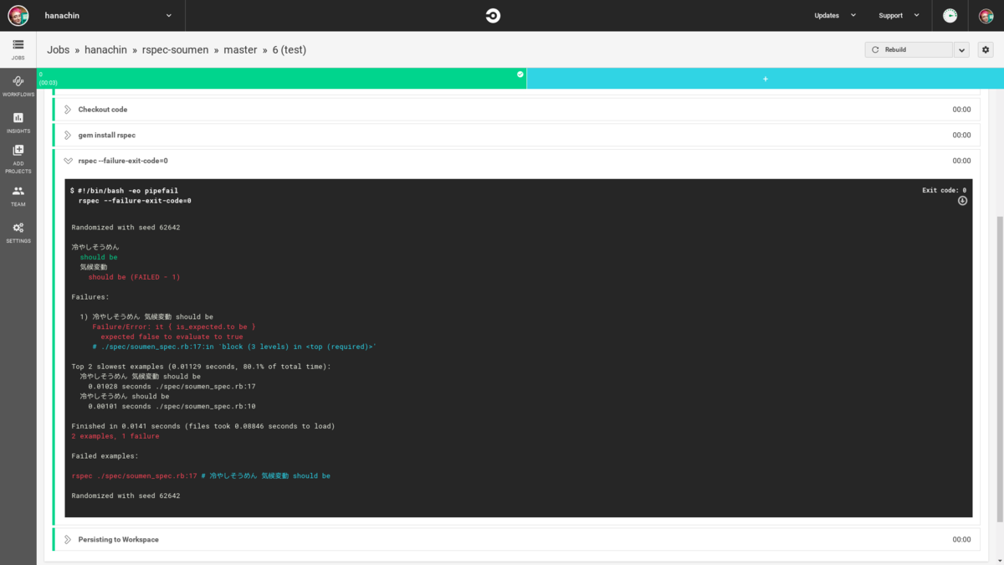Collapse the rspec --failure-exit-code=0 step

(515, 161)
